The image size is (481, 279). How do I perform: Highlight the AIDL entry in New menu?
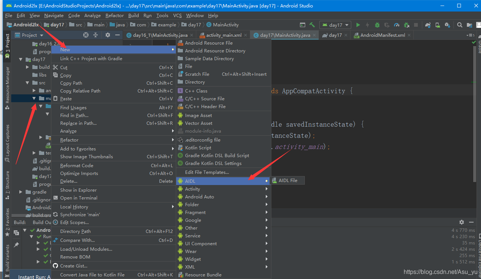tap(223, 181)
